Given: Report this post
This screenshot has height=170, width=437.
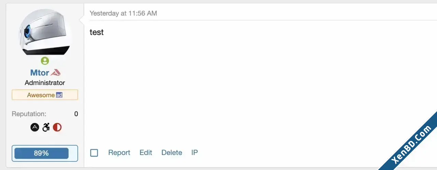Looking at the screenshot, I should (x=119, y=153).
